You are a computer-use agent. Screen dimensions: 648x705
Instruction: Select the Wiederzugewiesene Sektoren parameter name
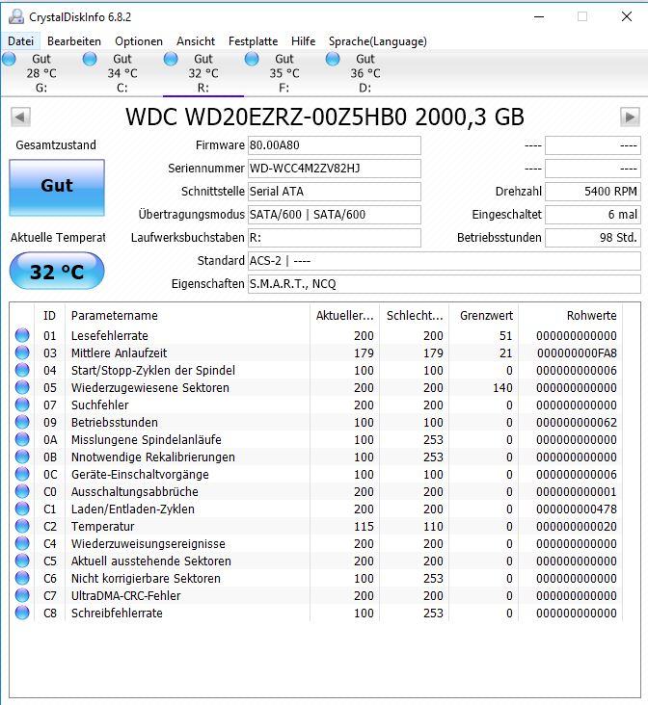(x=150, y=388)
